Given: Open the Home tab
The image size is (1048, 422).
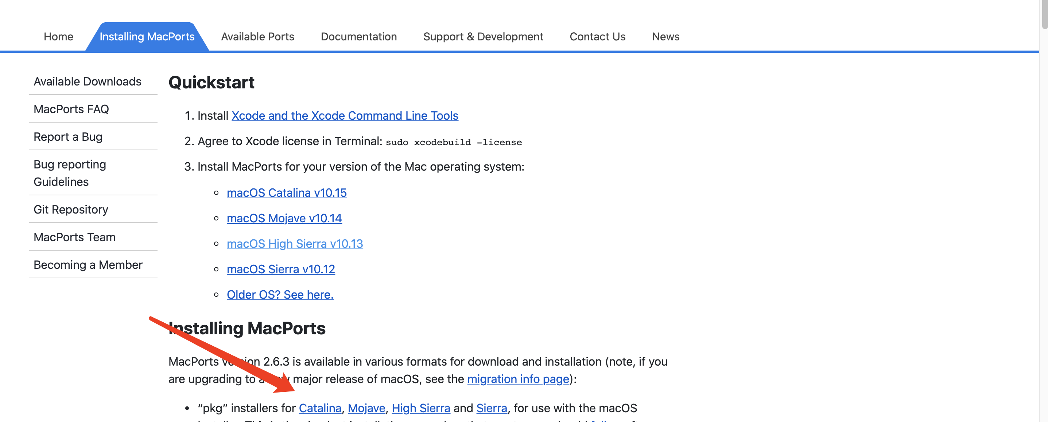Looking at the screenshot, I should (58, 36).
